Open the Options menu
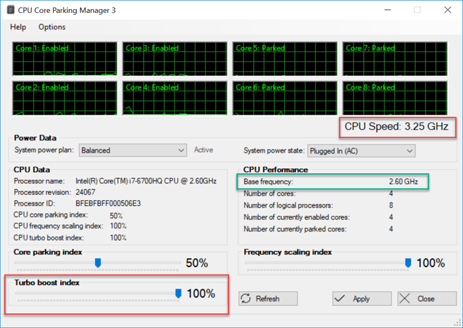 pyautogui.click(x=52, y=27)
